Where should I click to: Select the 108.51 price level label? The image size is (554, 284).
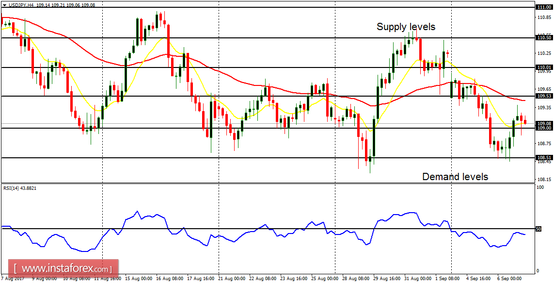click(x=543, y=157)
